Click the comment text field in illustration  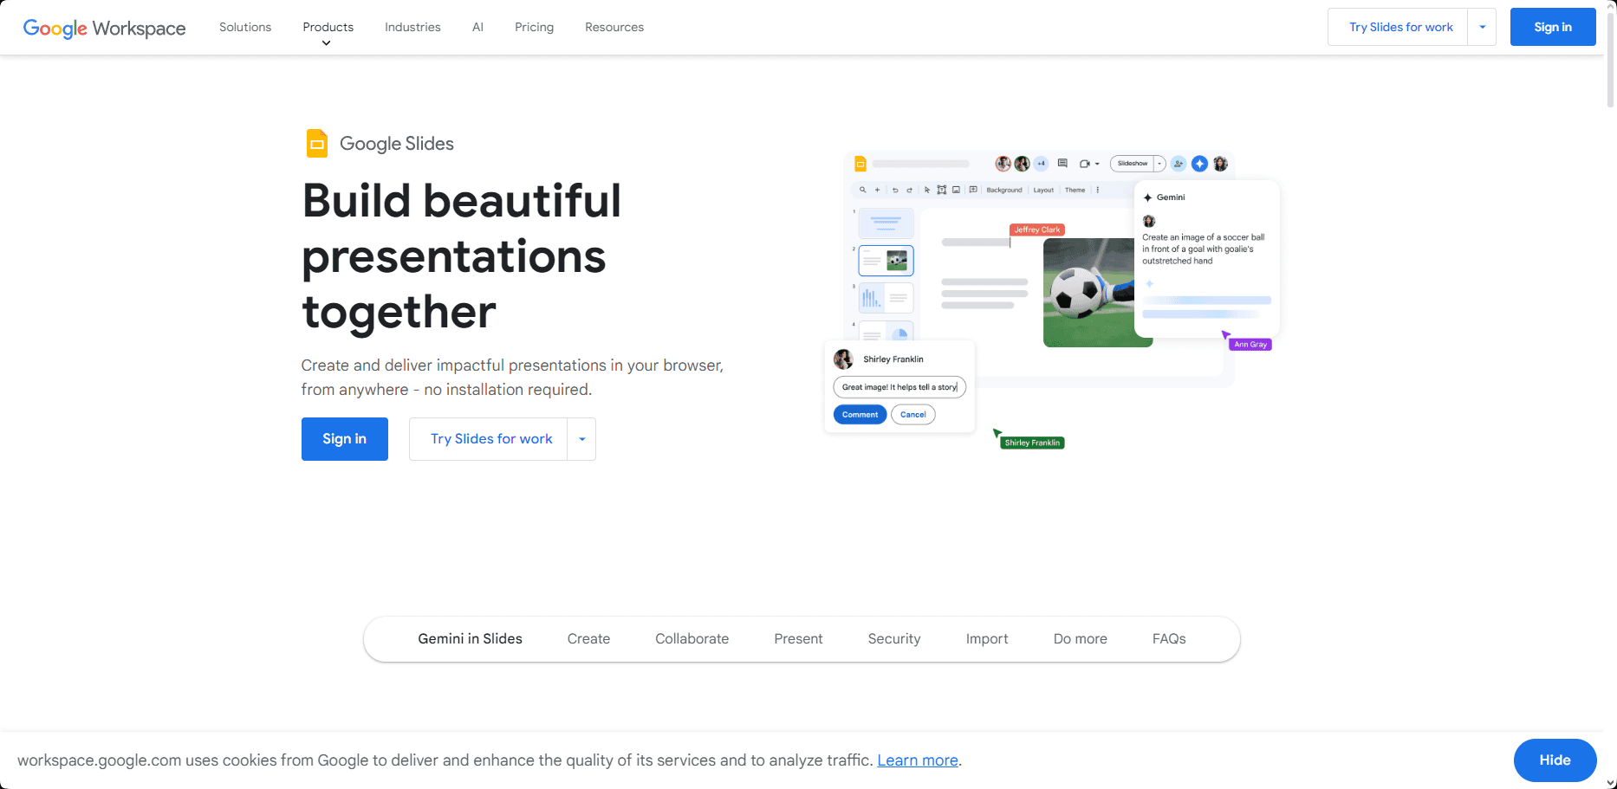point(899,387)
